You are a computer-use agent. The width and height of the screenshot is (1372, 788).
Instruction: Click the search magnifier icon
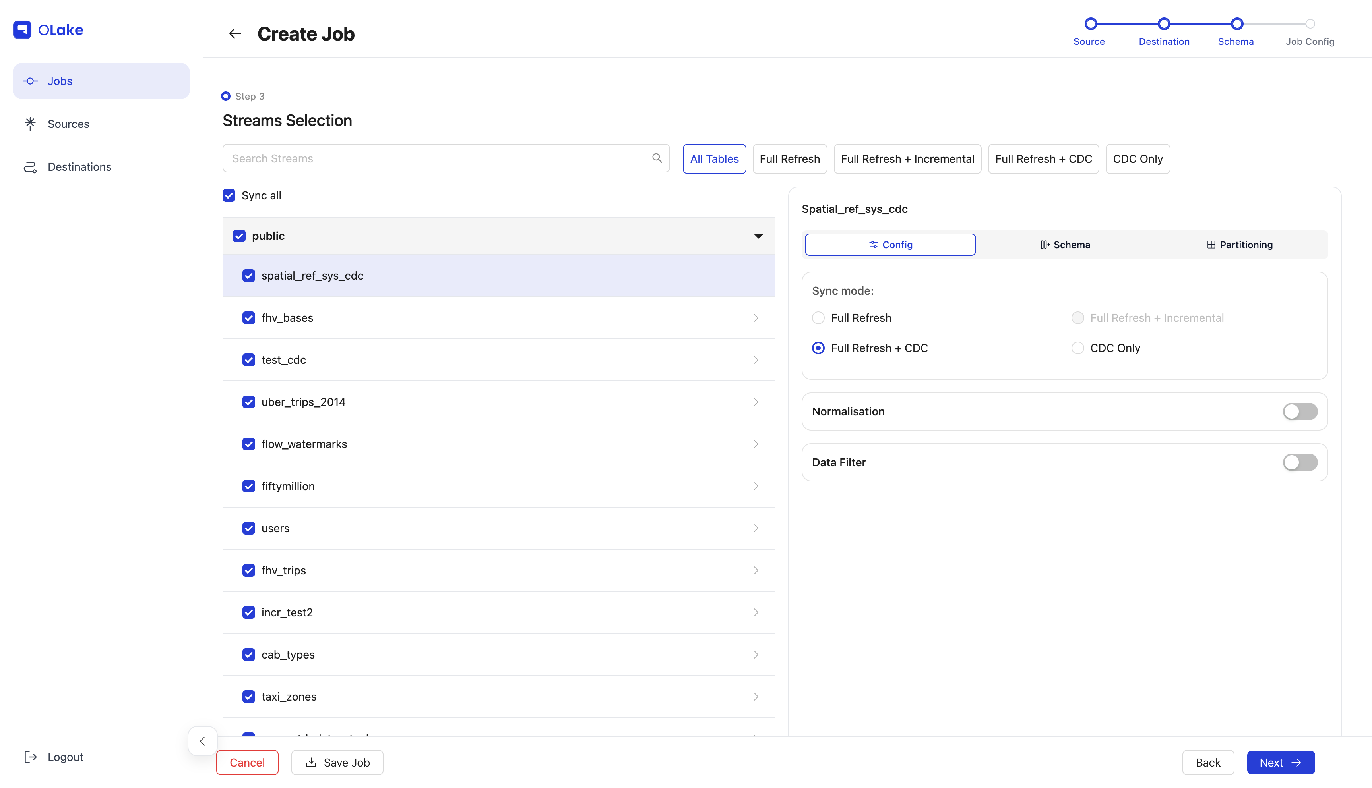tap(657, 158)
